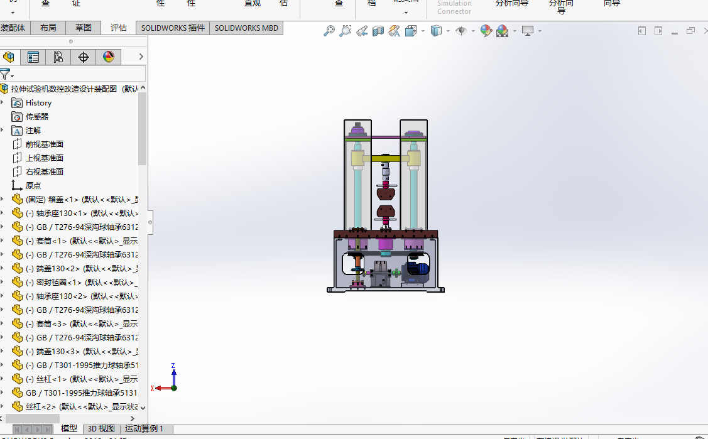Select the Zoom to Area tool

(345, 31)
